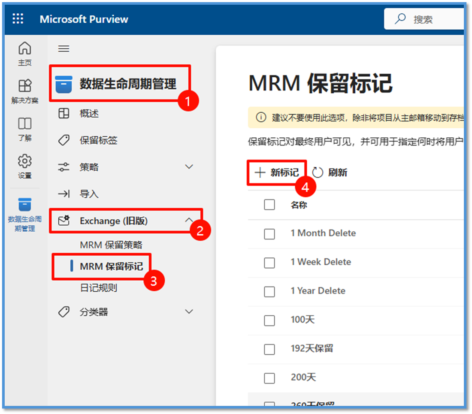Click the home icon in left rail

pos(25,48)
